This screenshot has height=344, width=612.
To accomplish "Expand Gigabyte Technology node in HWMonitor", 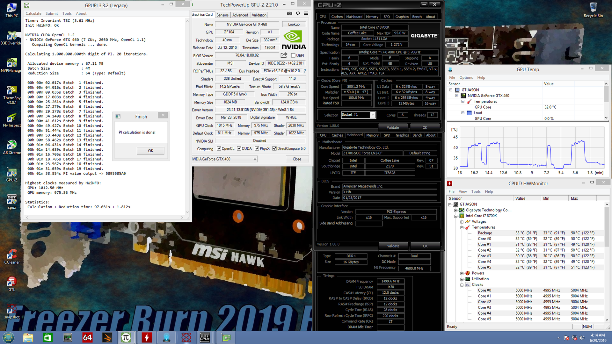I will coord(456,210).
